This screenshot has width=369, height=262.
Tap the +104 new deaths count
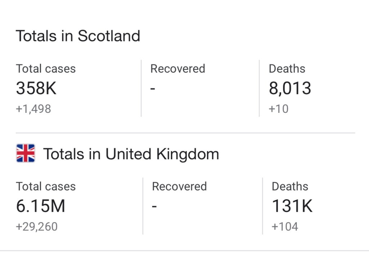285,227
